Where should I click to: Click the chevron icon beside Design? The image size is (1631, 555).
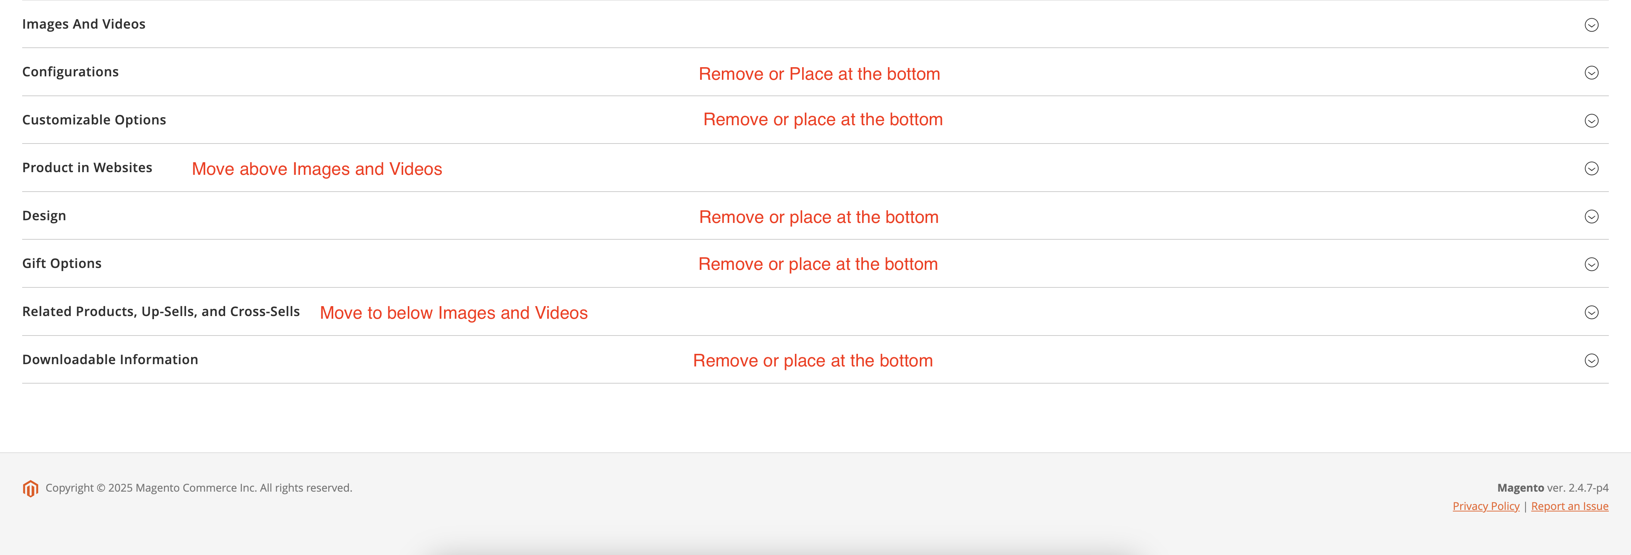pos(1591,216)
